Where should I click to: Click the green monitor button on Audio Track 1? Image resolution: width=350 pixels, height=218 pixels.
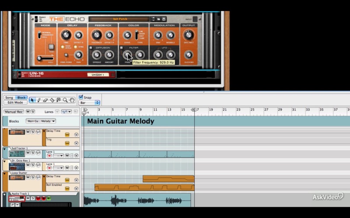point(49,198)
